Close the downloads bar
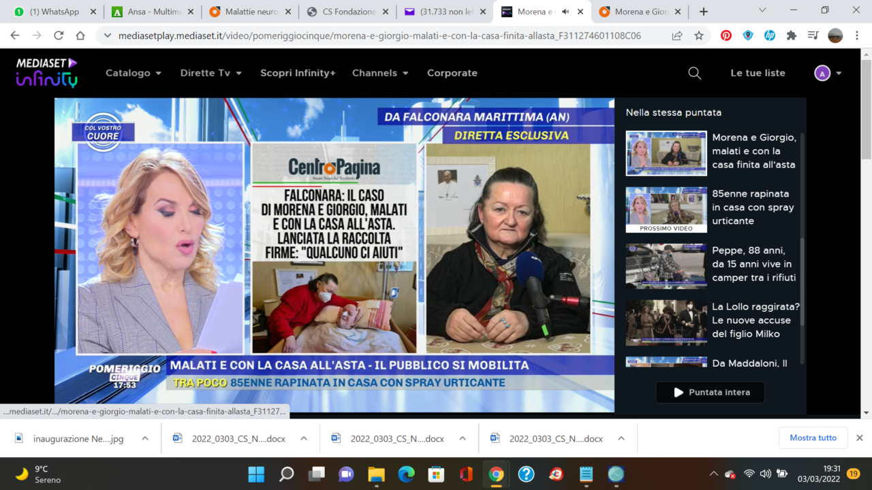This screenshot has width=872, height=490. 860,438
